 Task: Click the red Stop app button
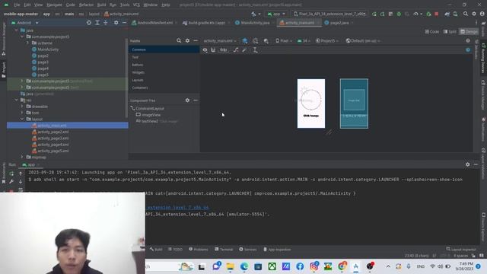tap(436, 14)
